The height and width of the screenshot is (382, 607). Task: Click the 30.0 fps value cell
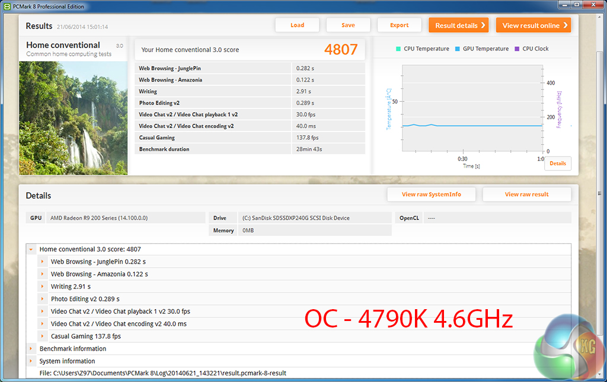pos(328,114)
